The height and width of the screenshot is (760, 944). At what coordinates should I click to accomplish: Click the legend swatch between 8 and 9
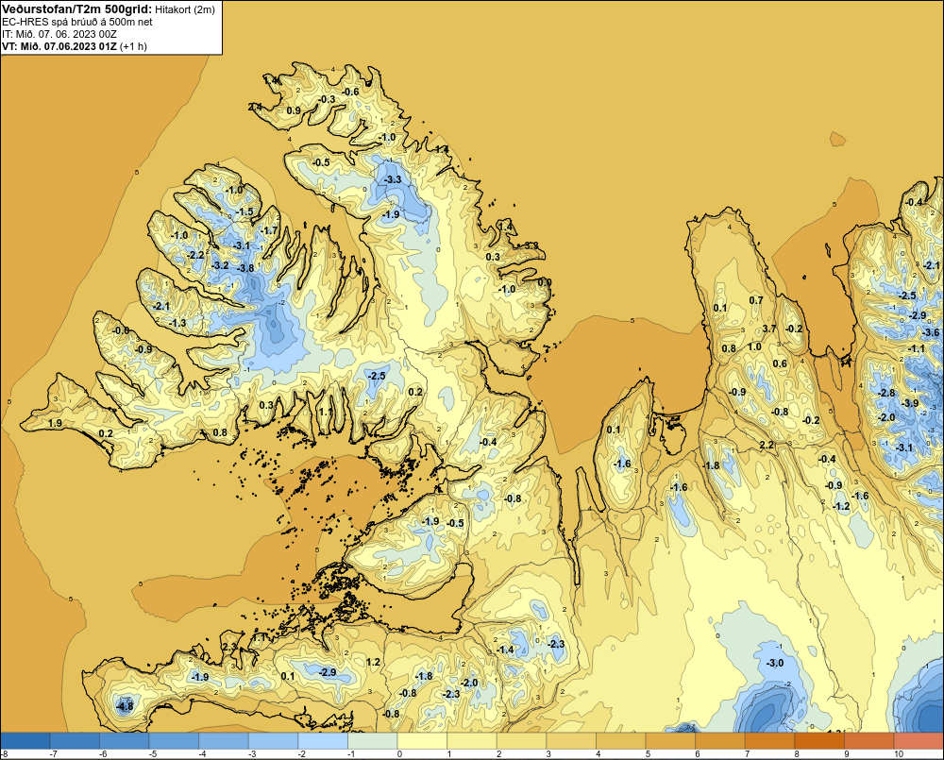(819, 740)
